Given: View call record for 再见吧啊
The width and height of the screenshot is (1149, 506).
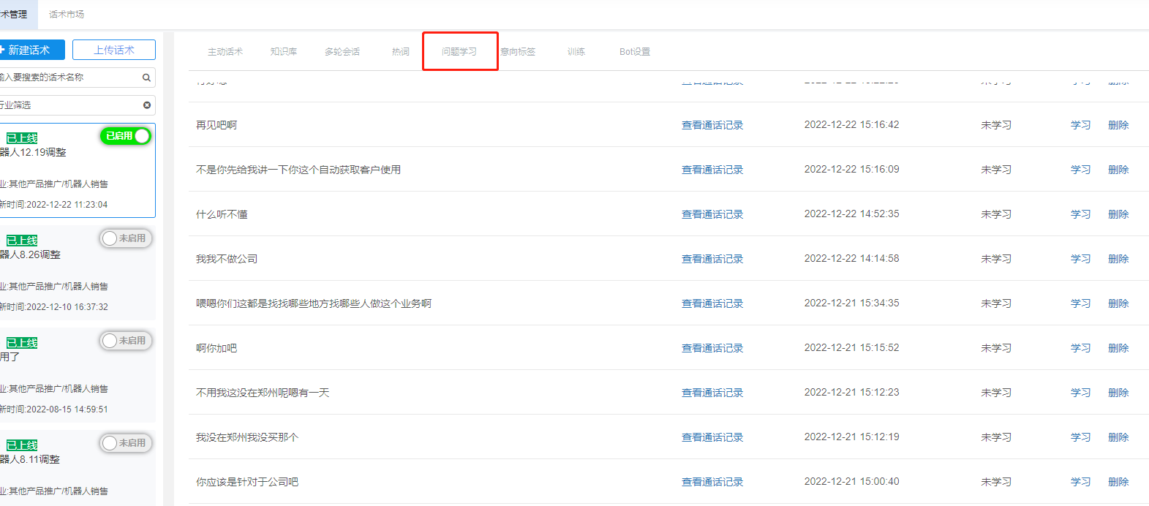Looking at the screenshot, I should point(712,125).
